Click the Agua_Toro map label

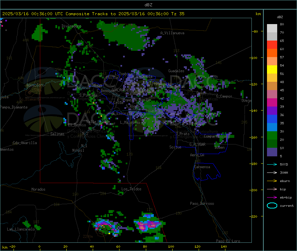coord(35,85)
